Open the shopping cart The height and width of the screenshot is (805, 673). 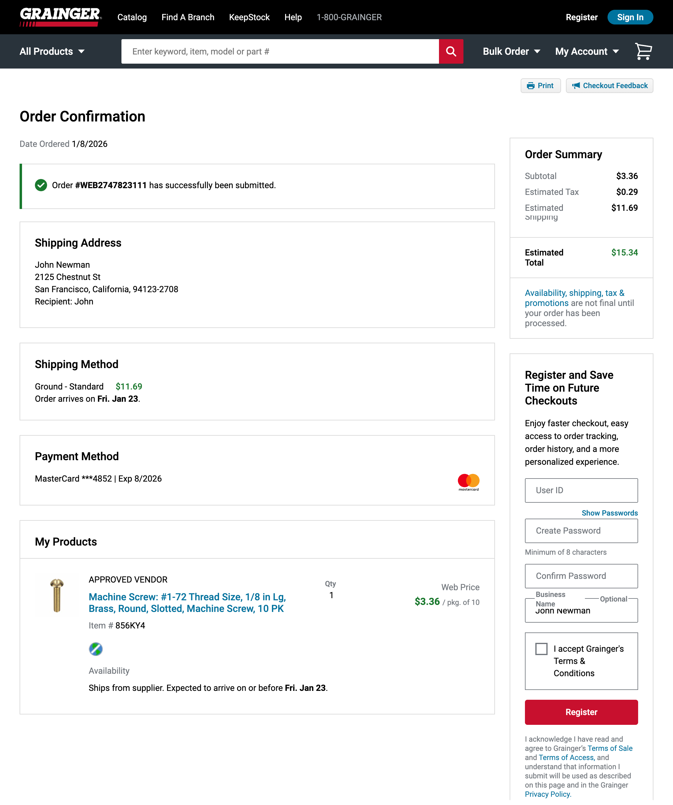tap(643, 51)
